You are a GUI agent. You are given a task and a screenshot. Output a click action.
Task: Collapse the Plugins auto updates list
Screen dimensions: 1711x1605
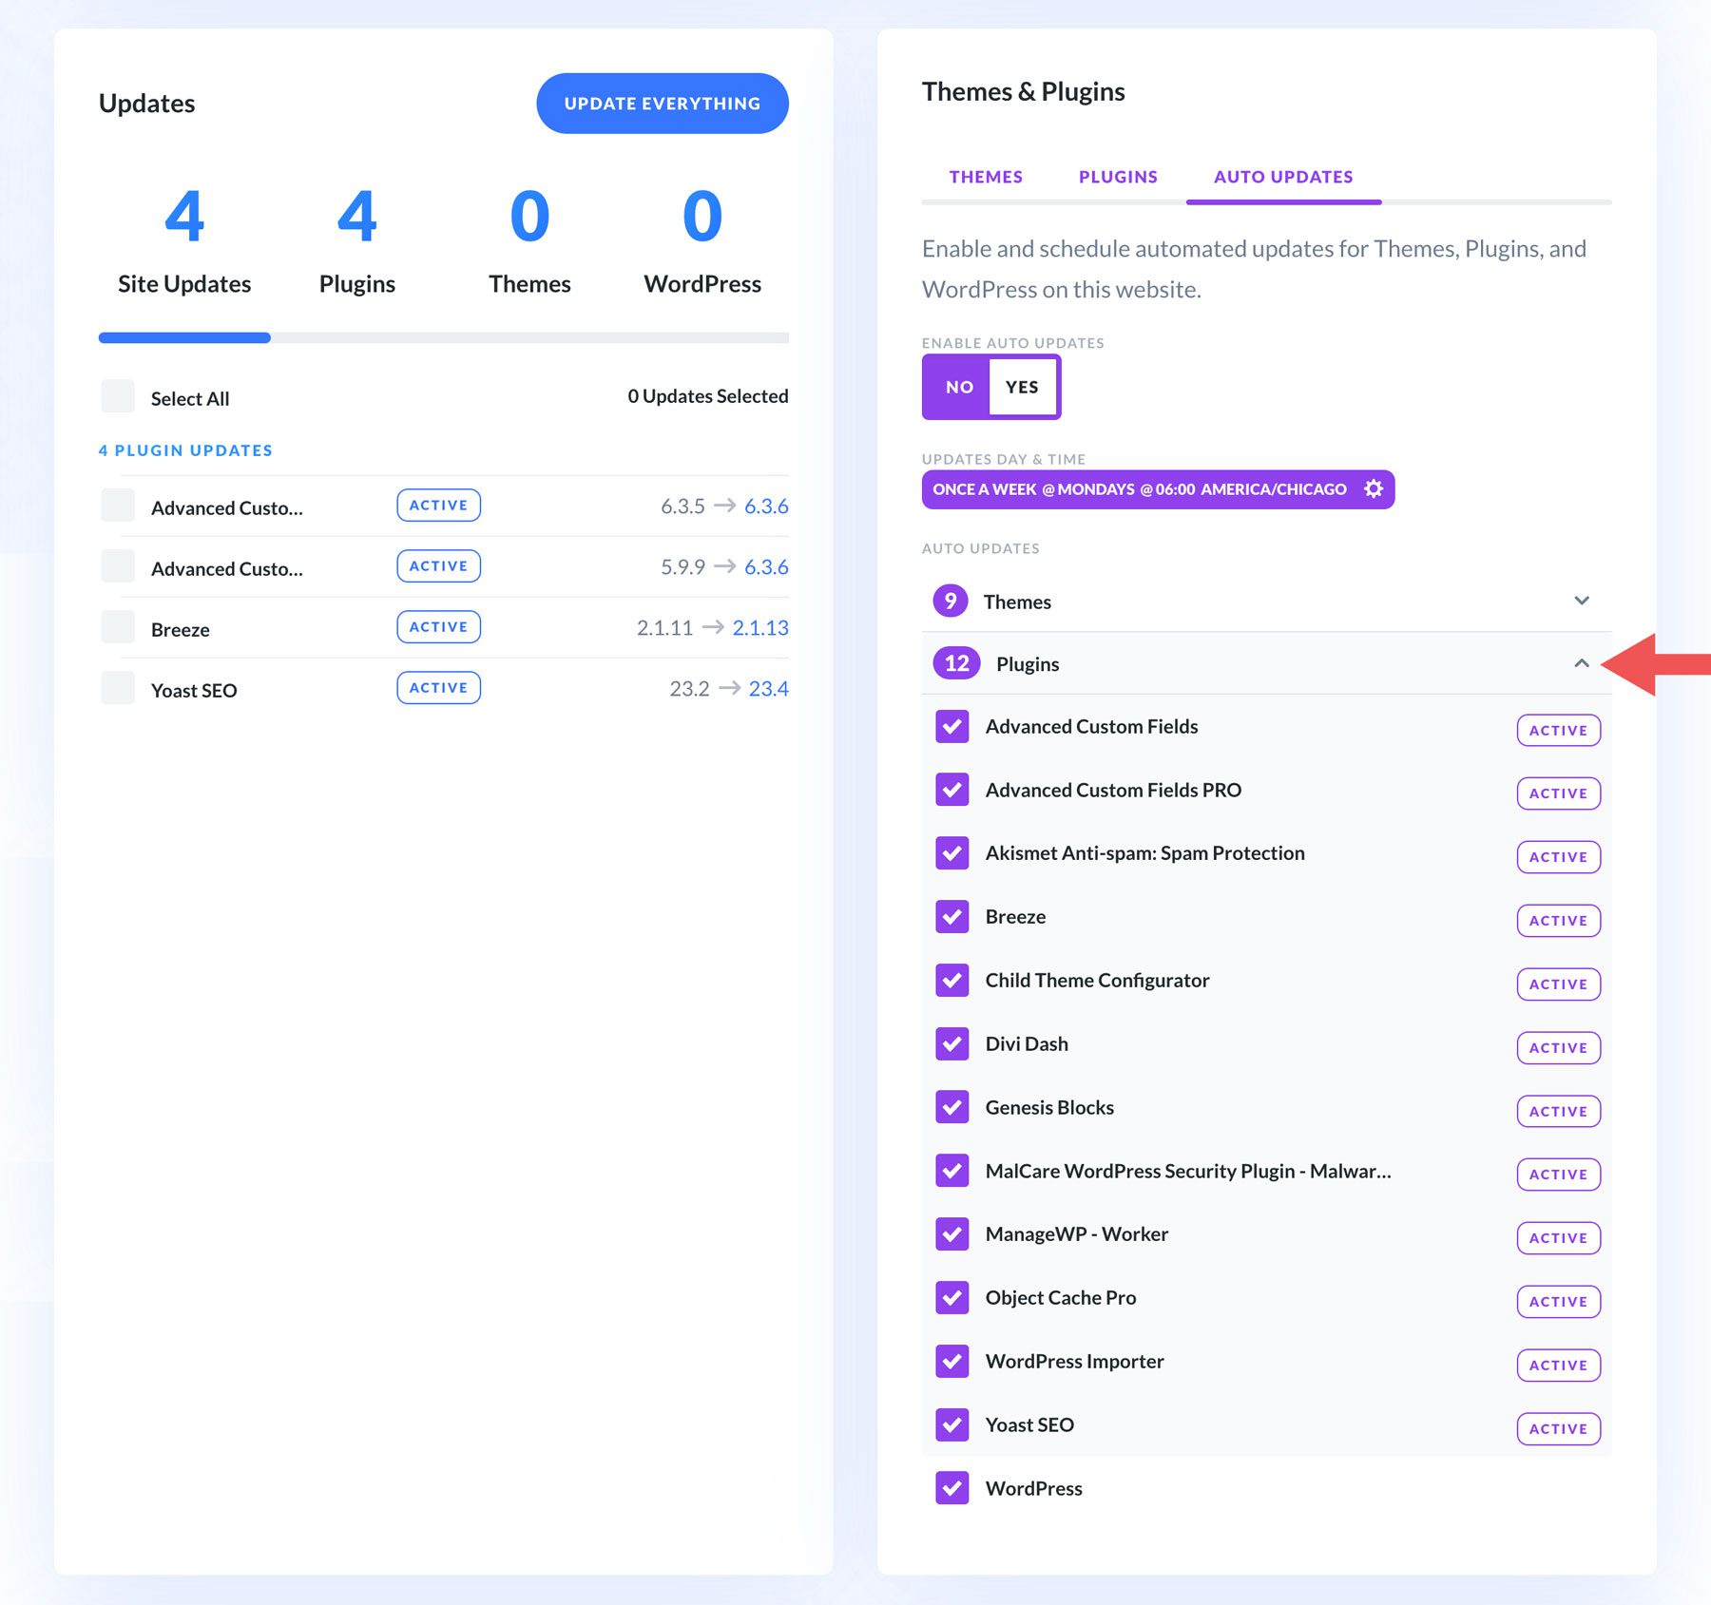(x=1582, y=663)
